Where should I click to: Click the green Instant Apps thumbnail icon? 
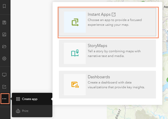pyautogui.click(x=75, y=22)
